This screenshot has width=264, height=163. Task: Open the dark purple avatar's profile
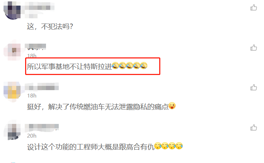tap(12, 10)
